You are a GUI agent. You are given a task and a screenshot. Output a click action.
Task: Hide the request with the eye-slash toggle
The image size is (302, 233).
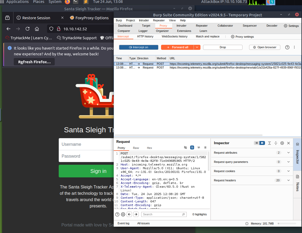coord(185,148)
